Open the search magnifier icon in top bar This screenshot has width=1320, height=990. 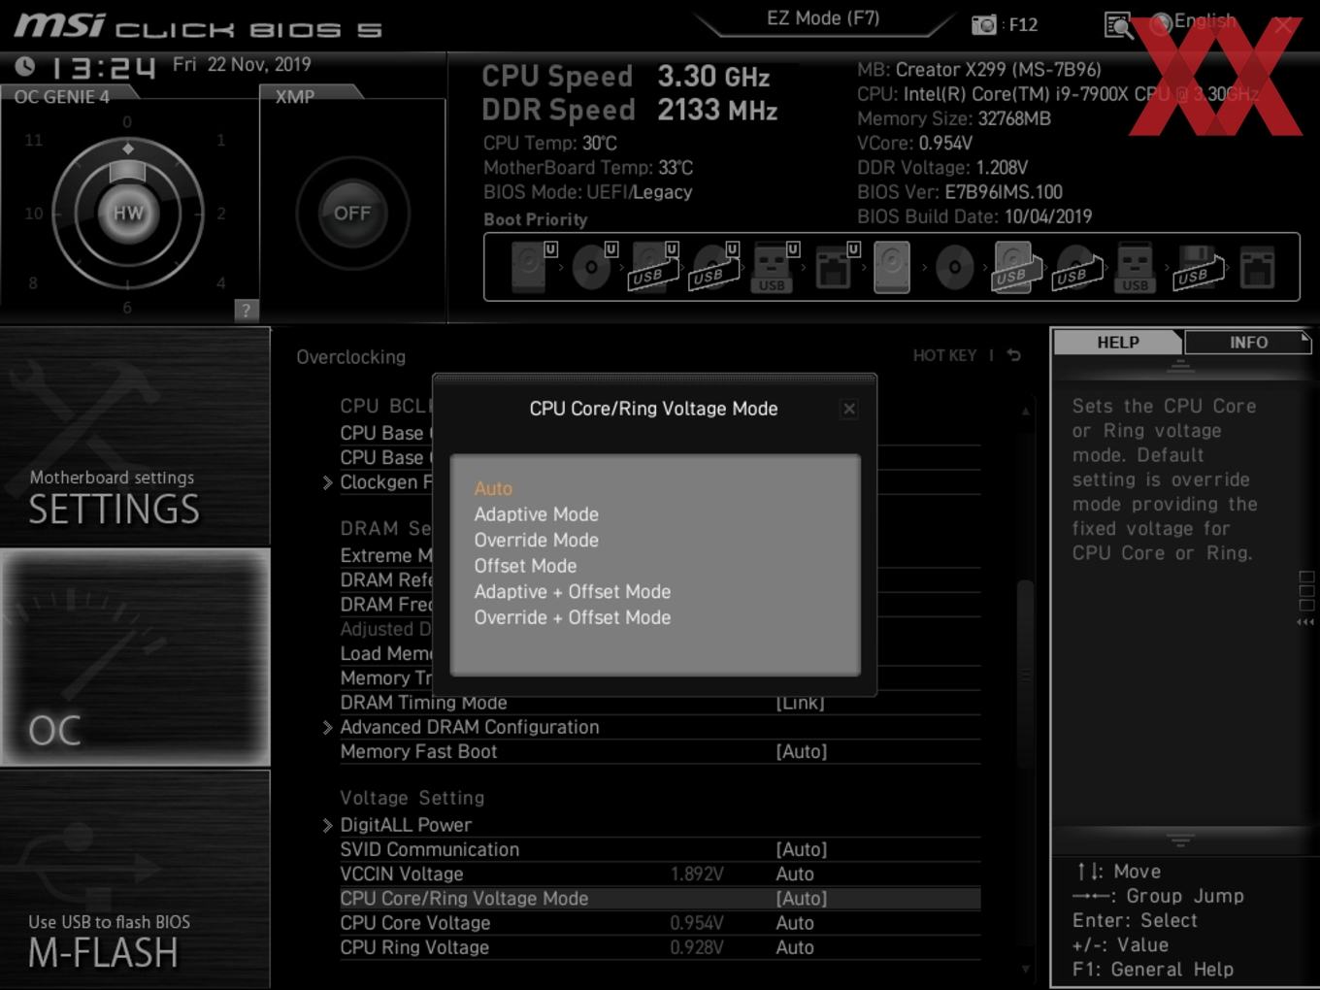[x=1118, y=26]
